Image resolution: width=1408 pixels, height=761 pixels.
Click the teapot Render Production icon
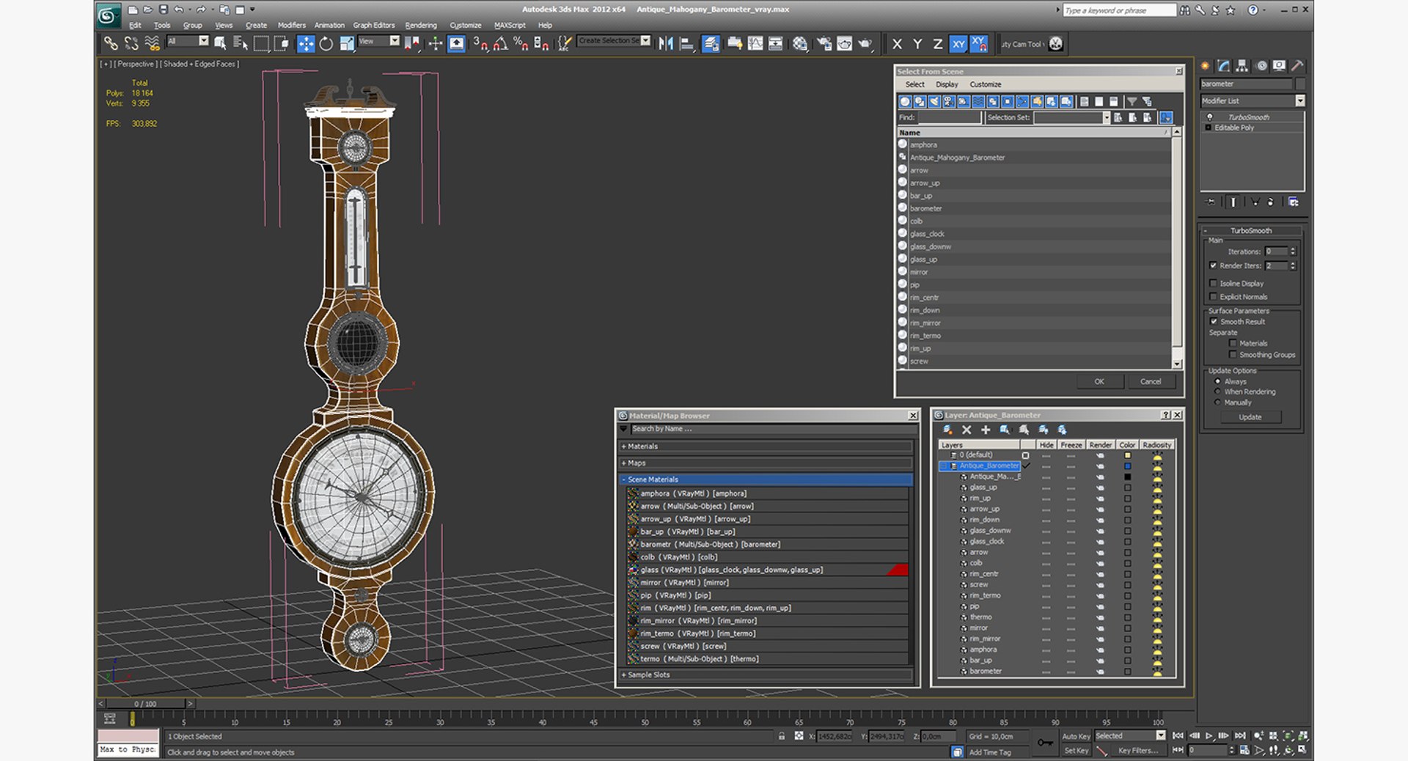coord(865,44)
